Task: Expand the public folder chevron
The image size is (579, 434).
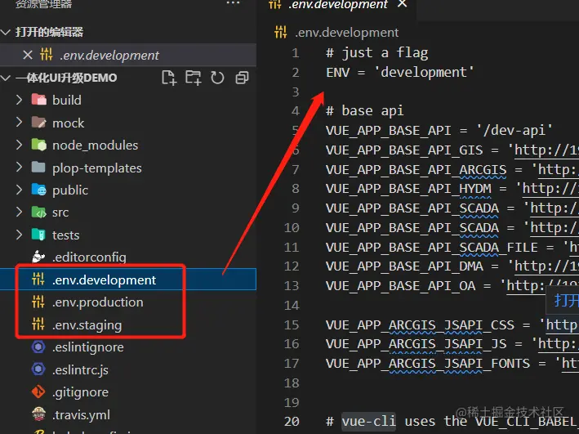Action: (20, 190)
